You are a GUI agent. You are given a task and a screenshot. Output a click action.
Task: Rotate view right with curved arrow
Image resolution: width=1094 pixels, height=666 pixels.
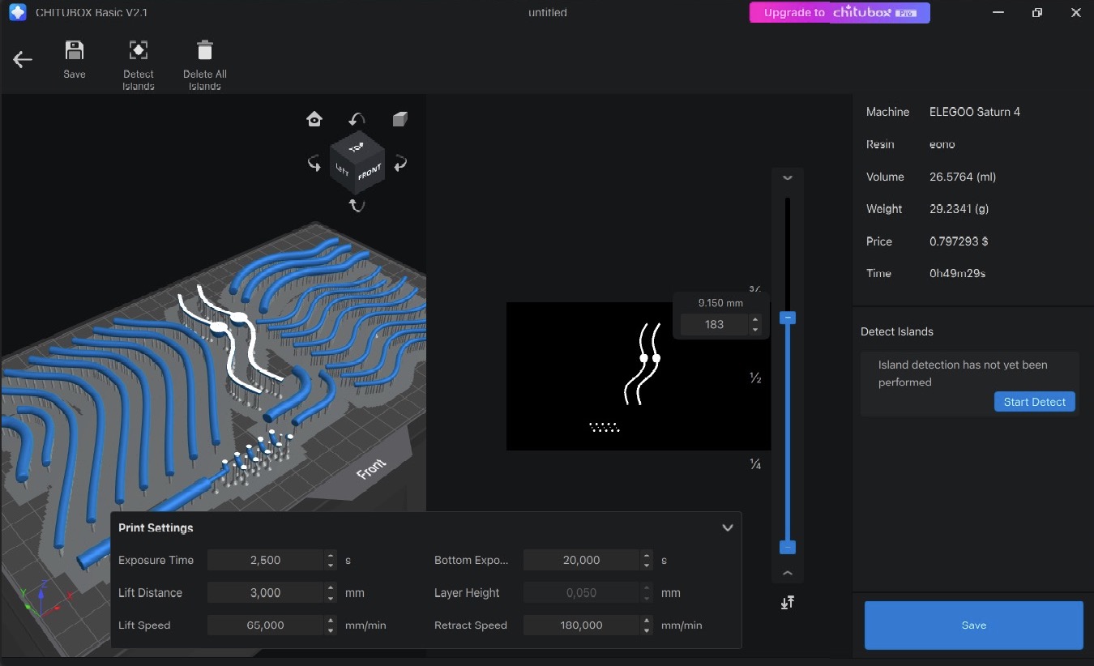coord(400,164)
